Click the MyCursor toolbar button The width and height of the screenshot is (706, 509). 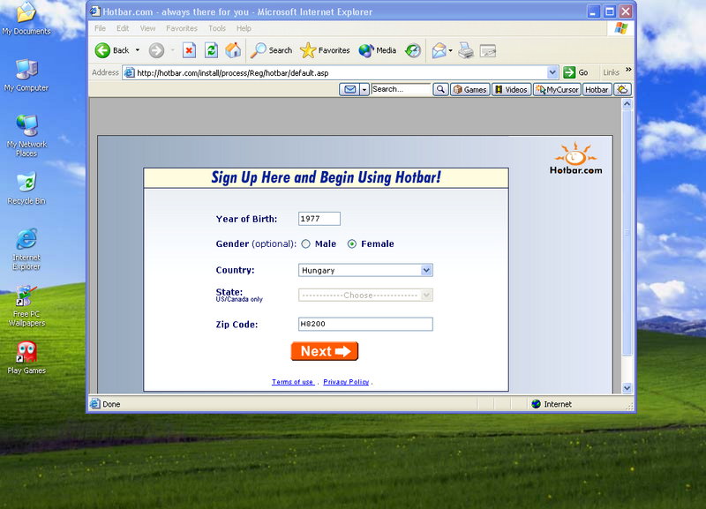[557, 90]
